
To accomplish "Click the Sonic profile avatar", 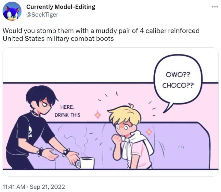I will 12,11.
